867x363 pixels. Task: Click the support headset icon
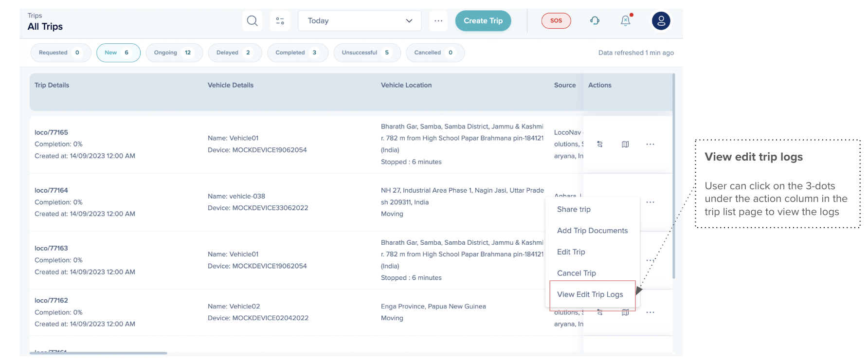pos(595,20)
